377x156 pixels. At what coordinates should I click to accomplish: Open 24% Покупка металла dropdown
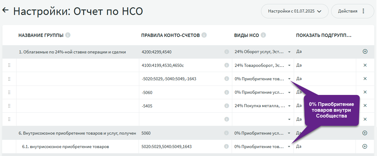click(289, 106)
